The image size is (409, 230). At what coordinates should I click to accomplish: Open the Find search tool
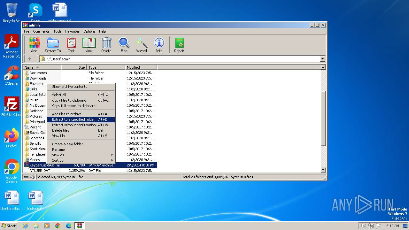coord(124,45)
